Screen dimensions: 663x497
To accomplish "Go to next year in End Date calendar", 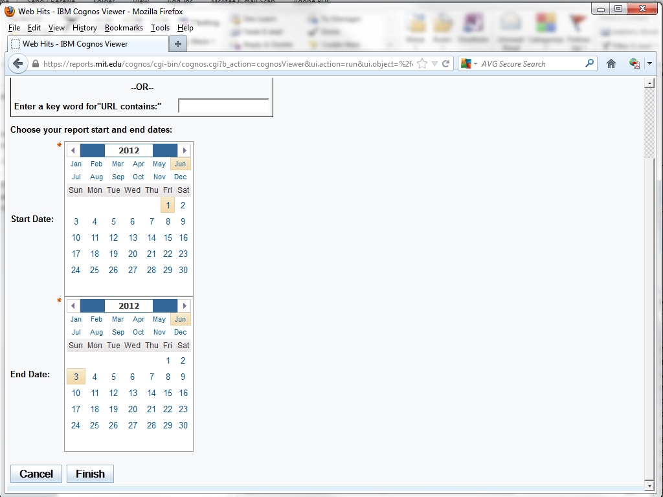I will coord(185,305).
